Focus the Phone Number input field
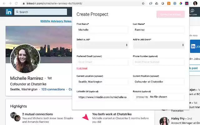200x125 pixels. click(159, 62)
